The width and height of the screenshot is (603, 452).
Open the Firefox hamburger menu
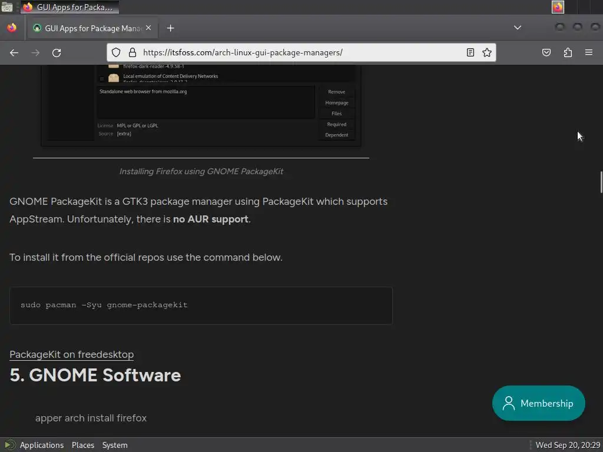(x=589, y=52)
